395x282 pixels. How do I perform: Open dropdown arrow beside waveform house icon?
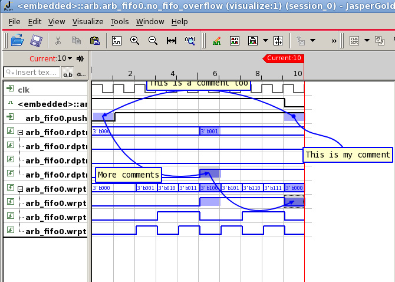coord(265,40)
